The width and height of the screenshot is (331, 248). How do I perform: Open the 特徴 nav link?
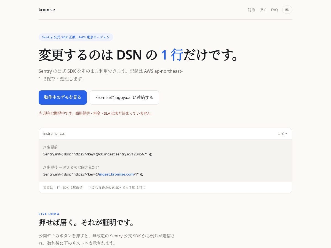coord(252,10)
